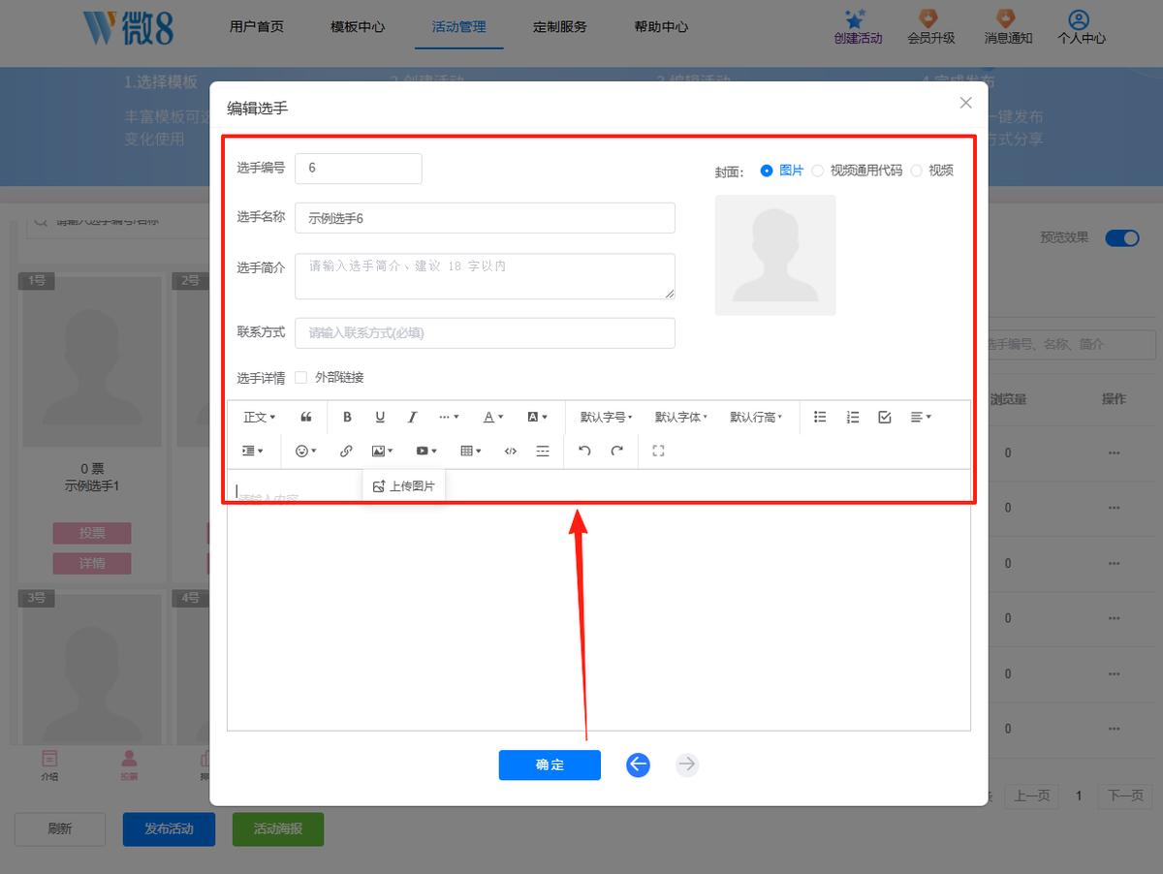The height and width of the screenshot is (874, 1163).
Task: Open 模板中心 in navigation
Action: [358, 27]
